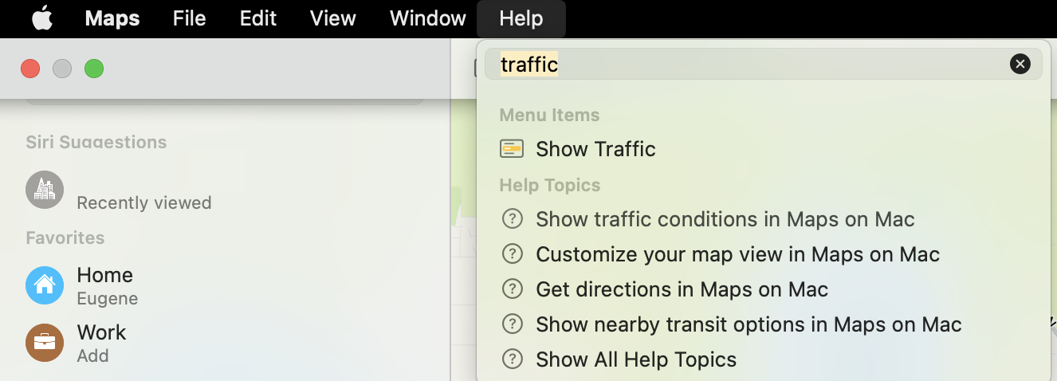Open the Apple menu logo
1057x381 pixels.
41,18
